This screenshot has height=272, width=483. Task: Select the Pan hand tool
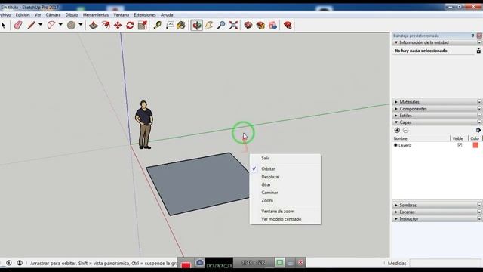209,25
